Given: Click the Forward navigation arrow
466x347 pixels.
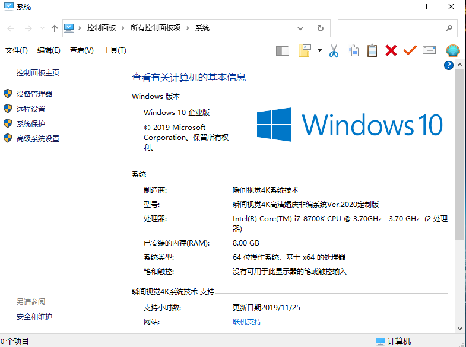Looking at the screenshot, I should pos(28,28).
